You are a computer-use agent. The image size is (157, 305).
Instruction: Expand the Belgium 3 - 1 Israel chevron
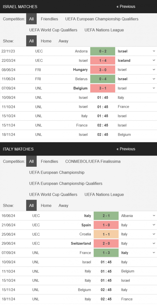pyautogui.click(x=154, y=88)
